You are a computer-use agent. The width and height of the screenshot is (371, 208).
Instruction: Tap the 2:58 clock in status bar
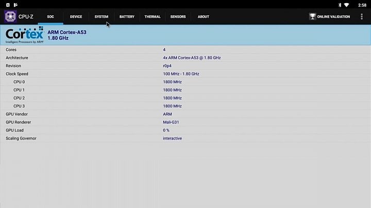362,5
